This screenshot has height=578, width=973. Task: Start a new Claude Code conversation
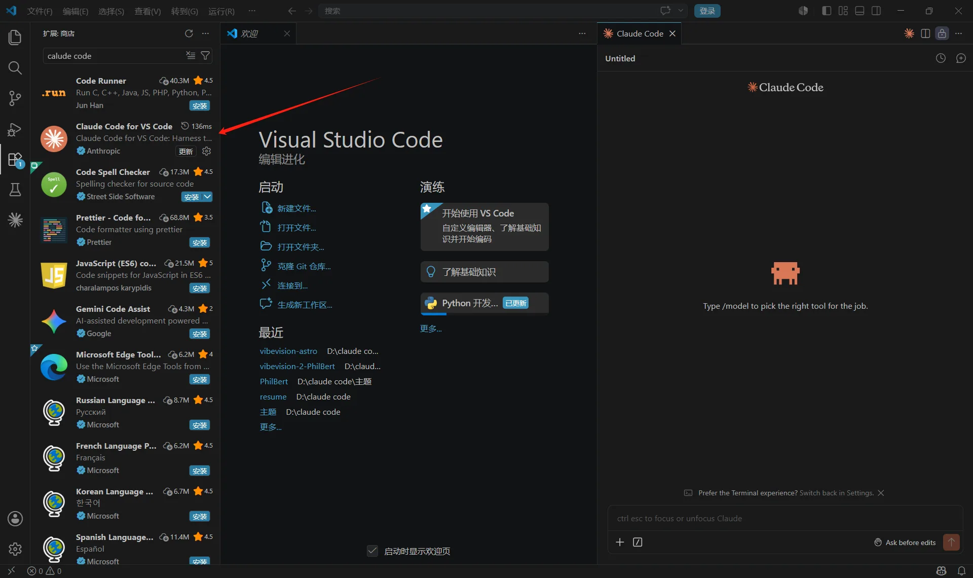coord(961,58)
